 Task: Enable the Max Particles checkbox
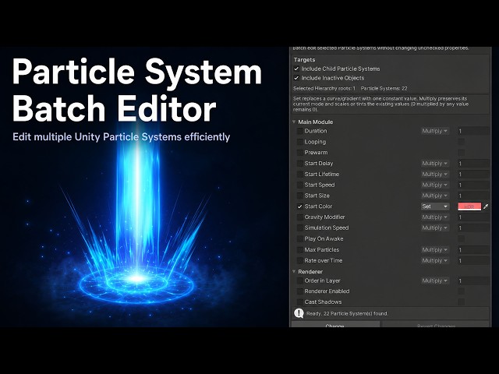(x=299, y=250)
